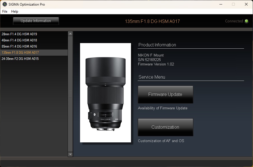Click the Customization of AF and OS label
253x167 pixels.
click(161, 141)
